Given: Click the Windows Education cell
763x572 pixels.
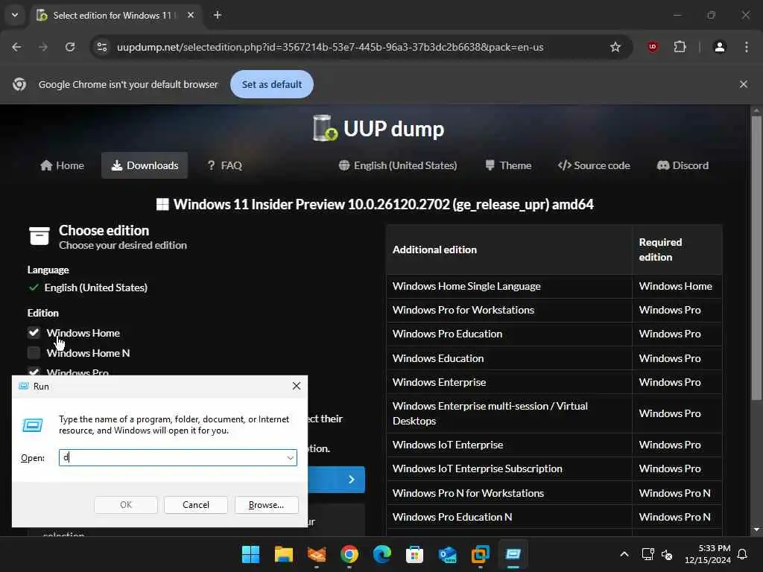Looking at the screenshot, I should 510,358.
